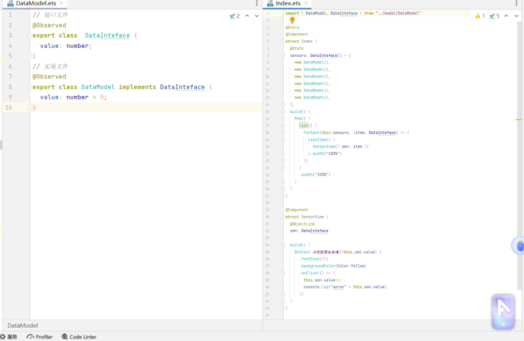
Task: Collapse struct SensorView block on line 30
Action: (x=283, y=216)
